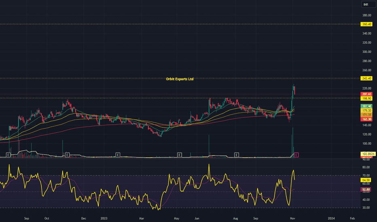Click the 80.00 RSI axis tick

point(366,167)
